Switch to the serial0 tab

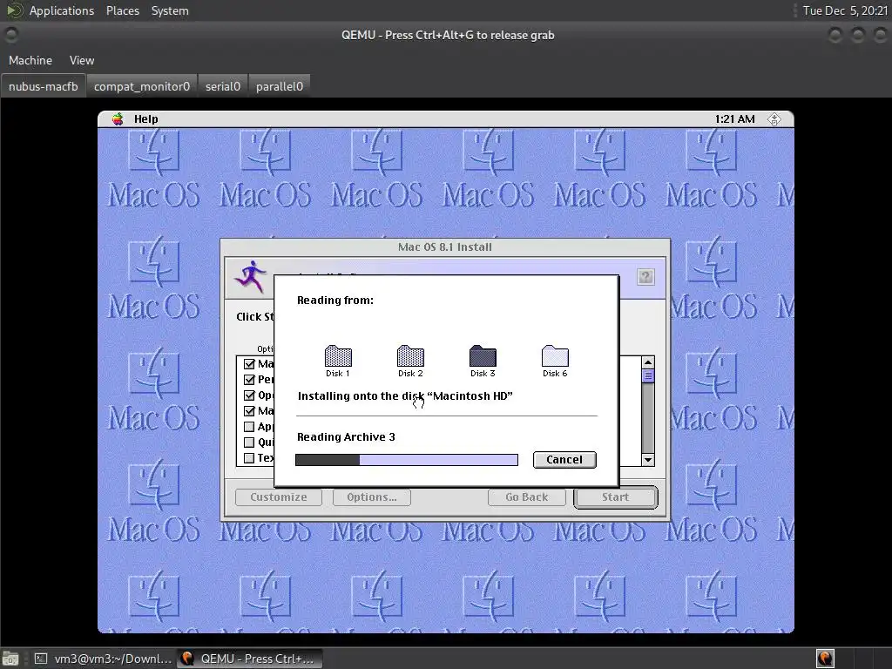tap(223, 86)
